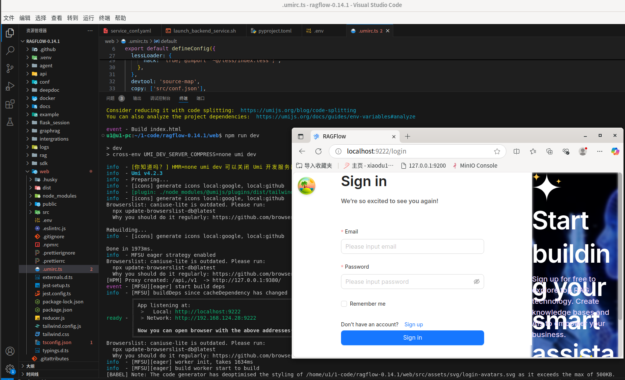This screenshot has height=380, width=625.
Task: Open a new browser tab
Action: click(407, 137)
